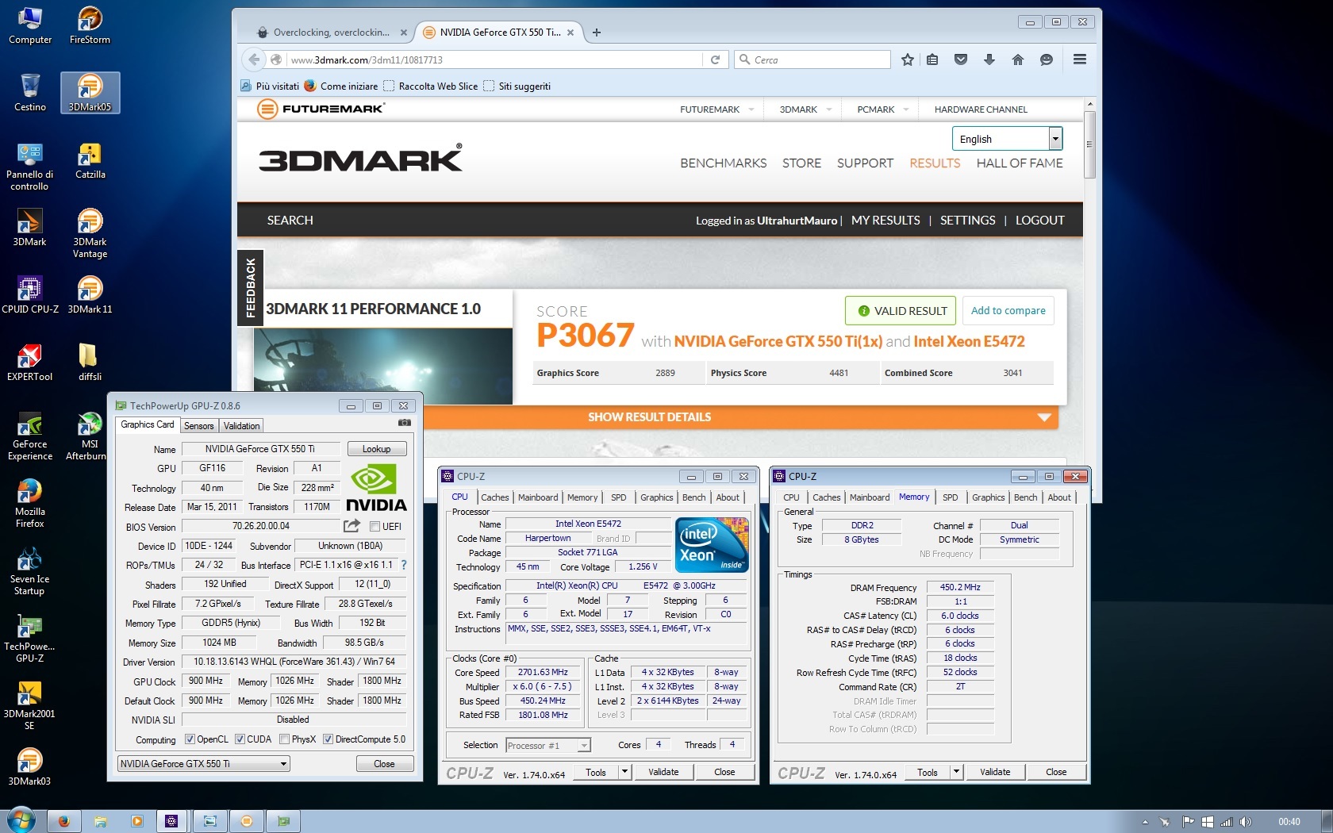1333x833 pixels.
Task: Expand the Tools arrow in the right CPU-Z window
Action: coord(956,772)
